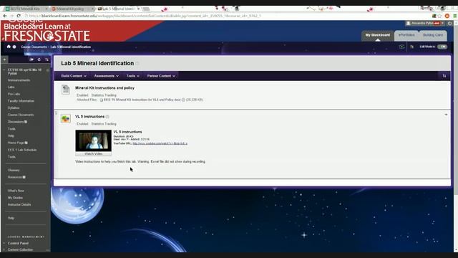Image resolution: width=458 pixels, height=258 pixels.
Task: Click the browser address bar
Action: [x=228, y=16]
